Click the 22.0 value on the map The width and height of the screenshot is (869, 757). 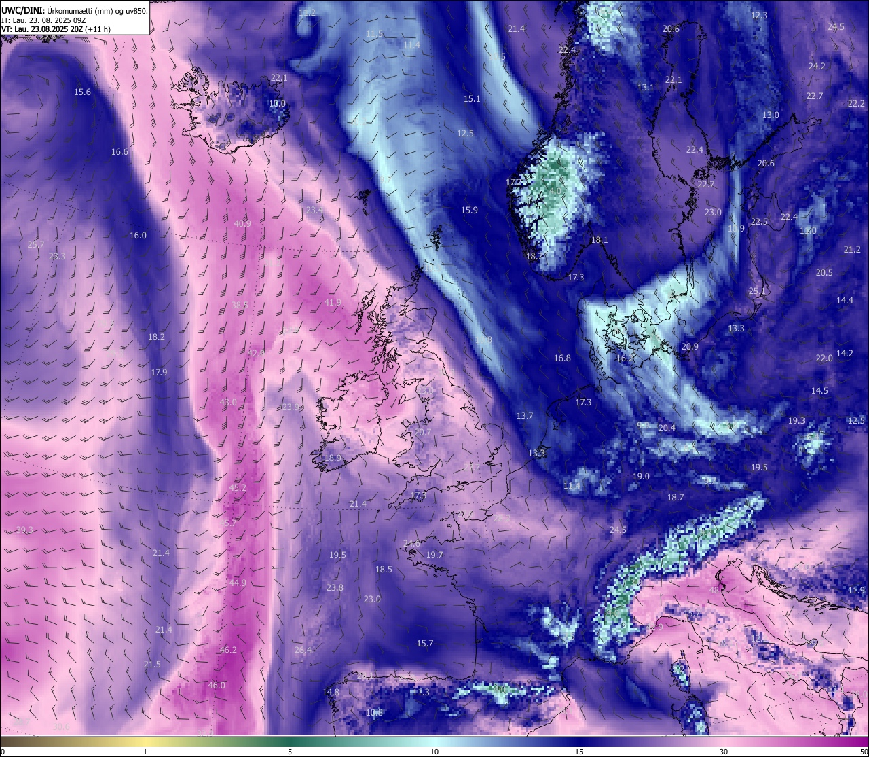pyautogui.click(x=824, y=358)
